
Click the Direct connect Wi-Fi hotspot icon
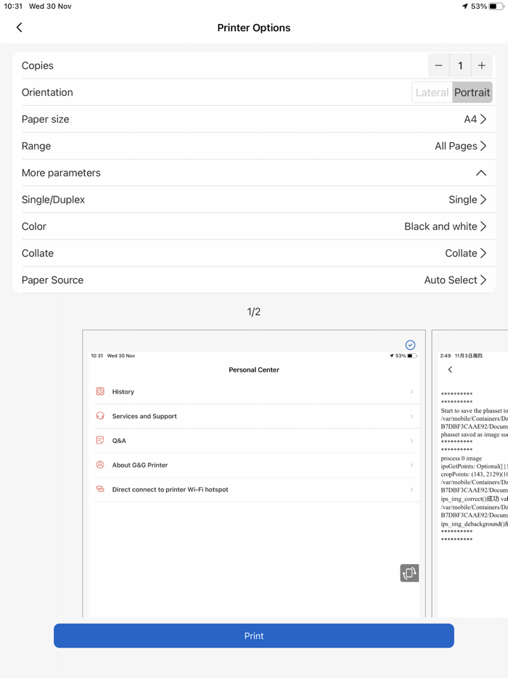(100, 489)
